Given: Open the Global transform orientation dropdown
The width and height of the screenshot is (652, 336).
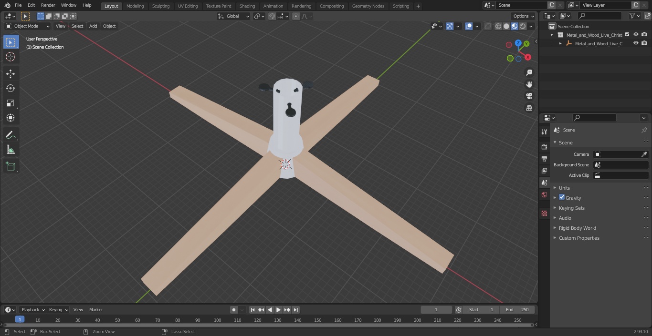Looking at the screenshot, I should click(233, 16).
